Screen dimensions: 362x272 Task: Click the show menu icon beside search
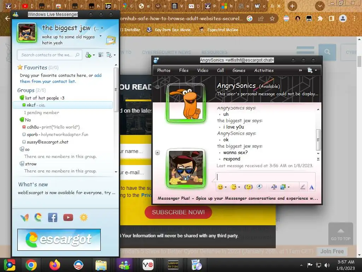[109, 55]
